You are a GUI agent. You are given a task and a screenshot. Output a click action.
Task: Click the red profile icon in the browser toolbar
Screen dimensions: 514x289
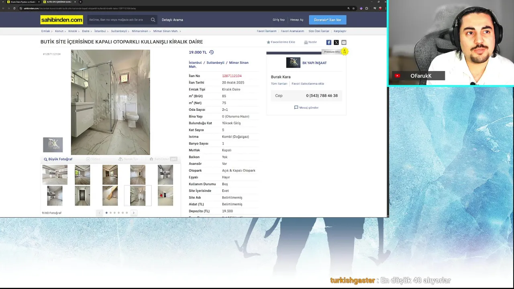(380, 8)
